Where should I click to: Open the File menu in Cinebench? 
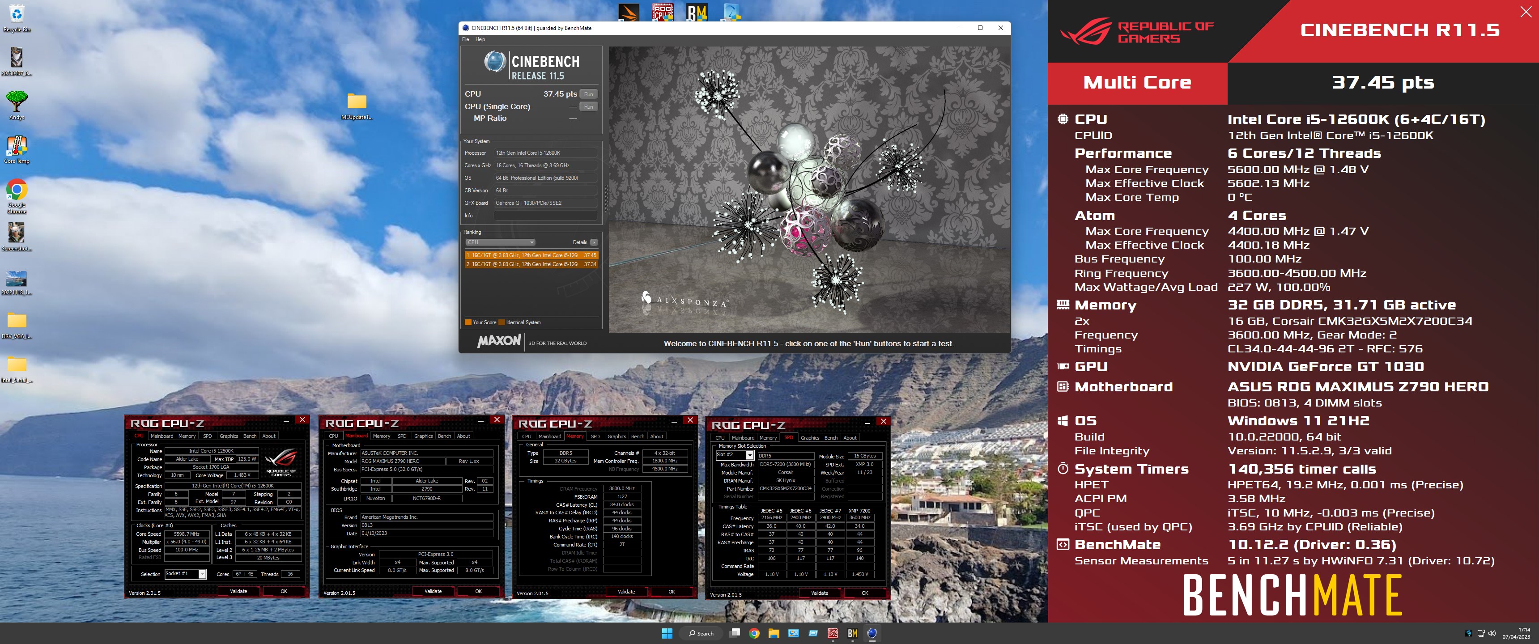click(465, 39)
